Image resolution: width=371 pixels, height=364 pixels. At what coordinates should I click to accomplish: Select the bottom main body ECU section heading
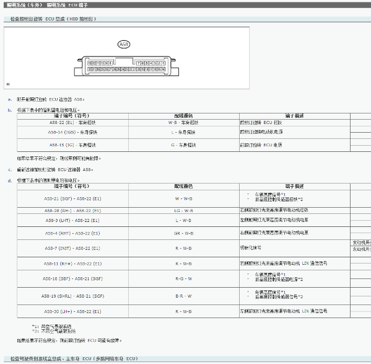[x=74, y=359]
